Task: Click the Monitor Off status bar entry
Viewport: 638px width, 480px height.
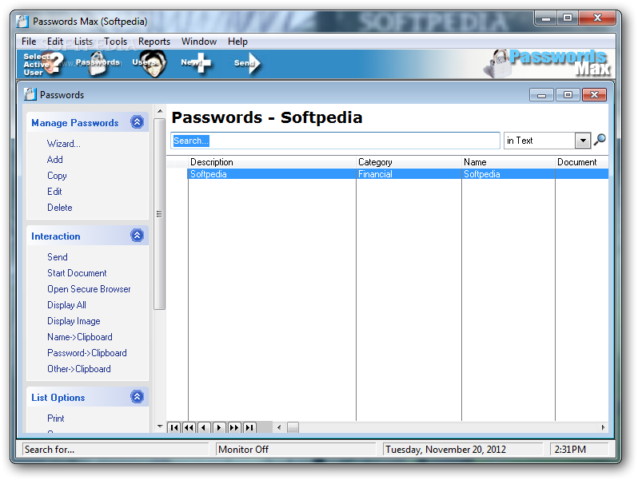Action: coord(296,450)
